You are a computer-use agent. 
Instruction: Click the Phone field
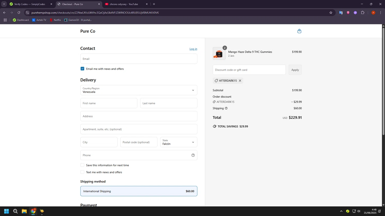click(139, 155)
